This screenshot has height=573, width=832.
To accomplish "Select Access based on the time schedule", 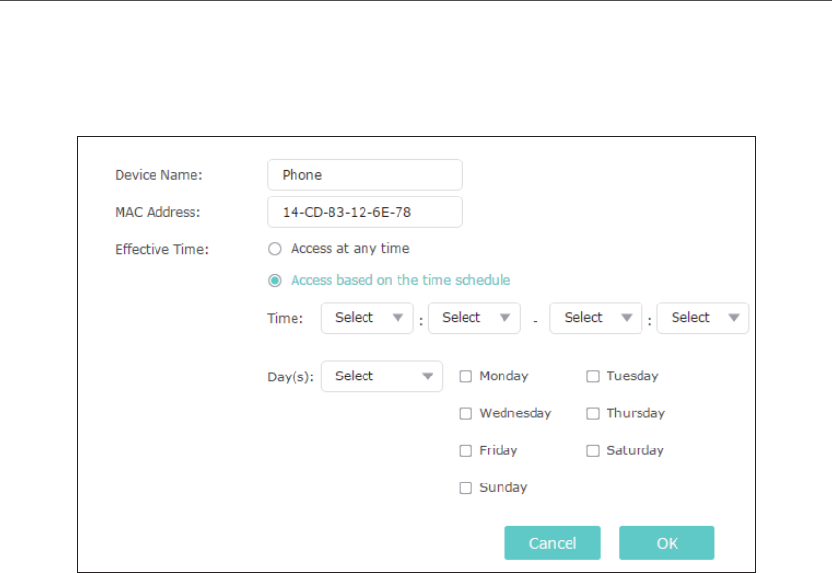I will click(275, 280).
